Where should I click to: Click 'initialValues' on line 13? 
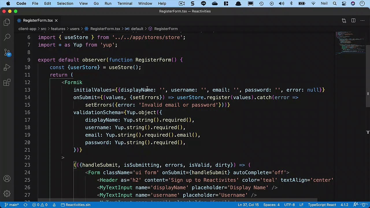click(x=92, y=90)
